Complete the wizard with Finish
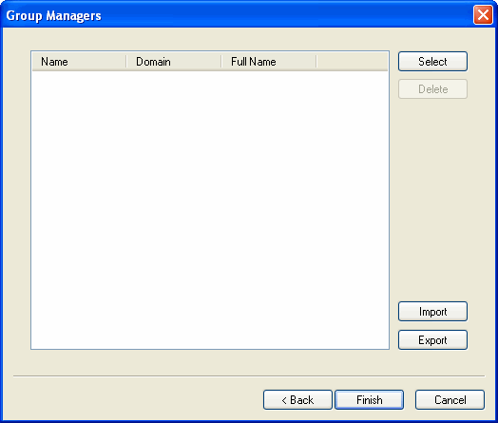The image size is (498, 423). 370,400
